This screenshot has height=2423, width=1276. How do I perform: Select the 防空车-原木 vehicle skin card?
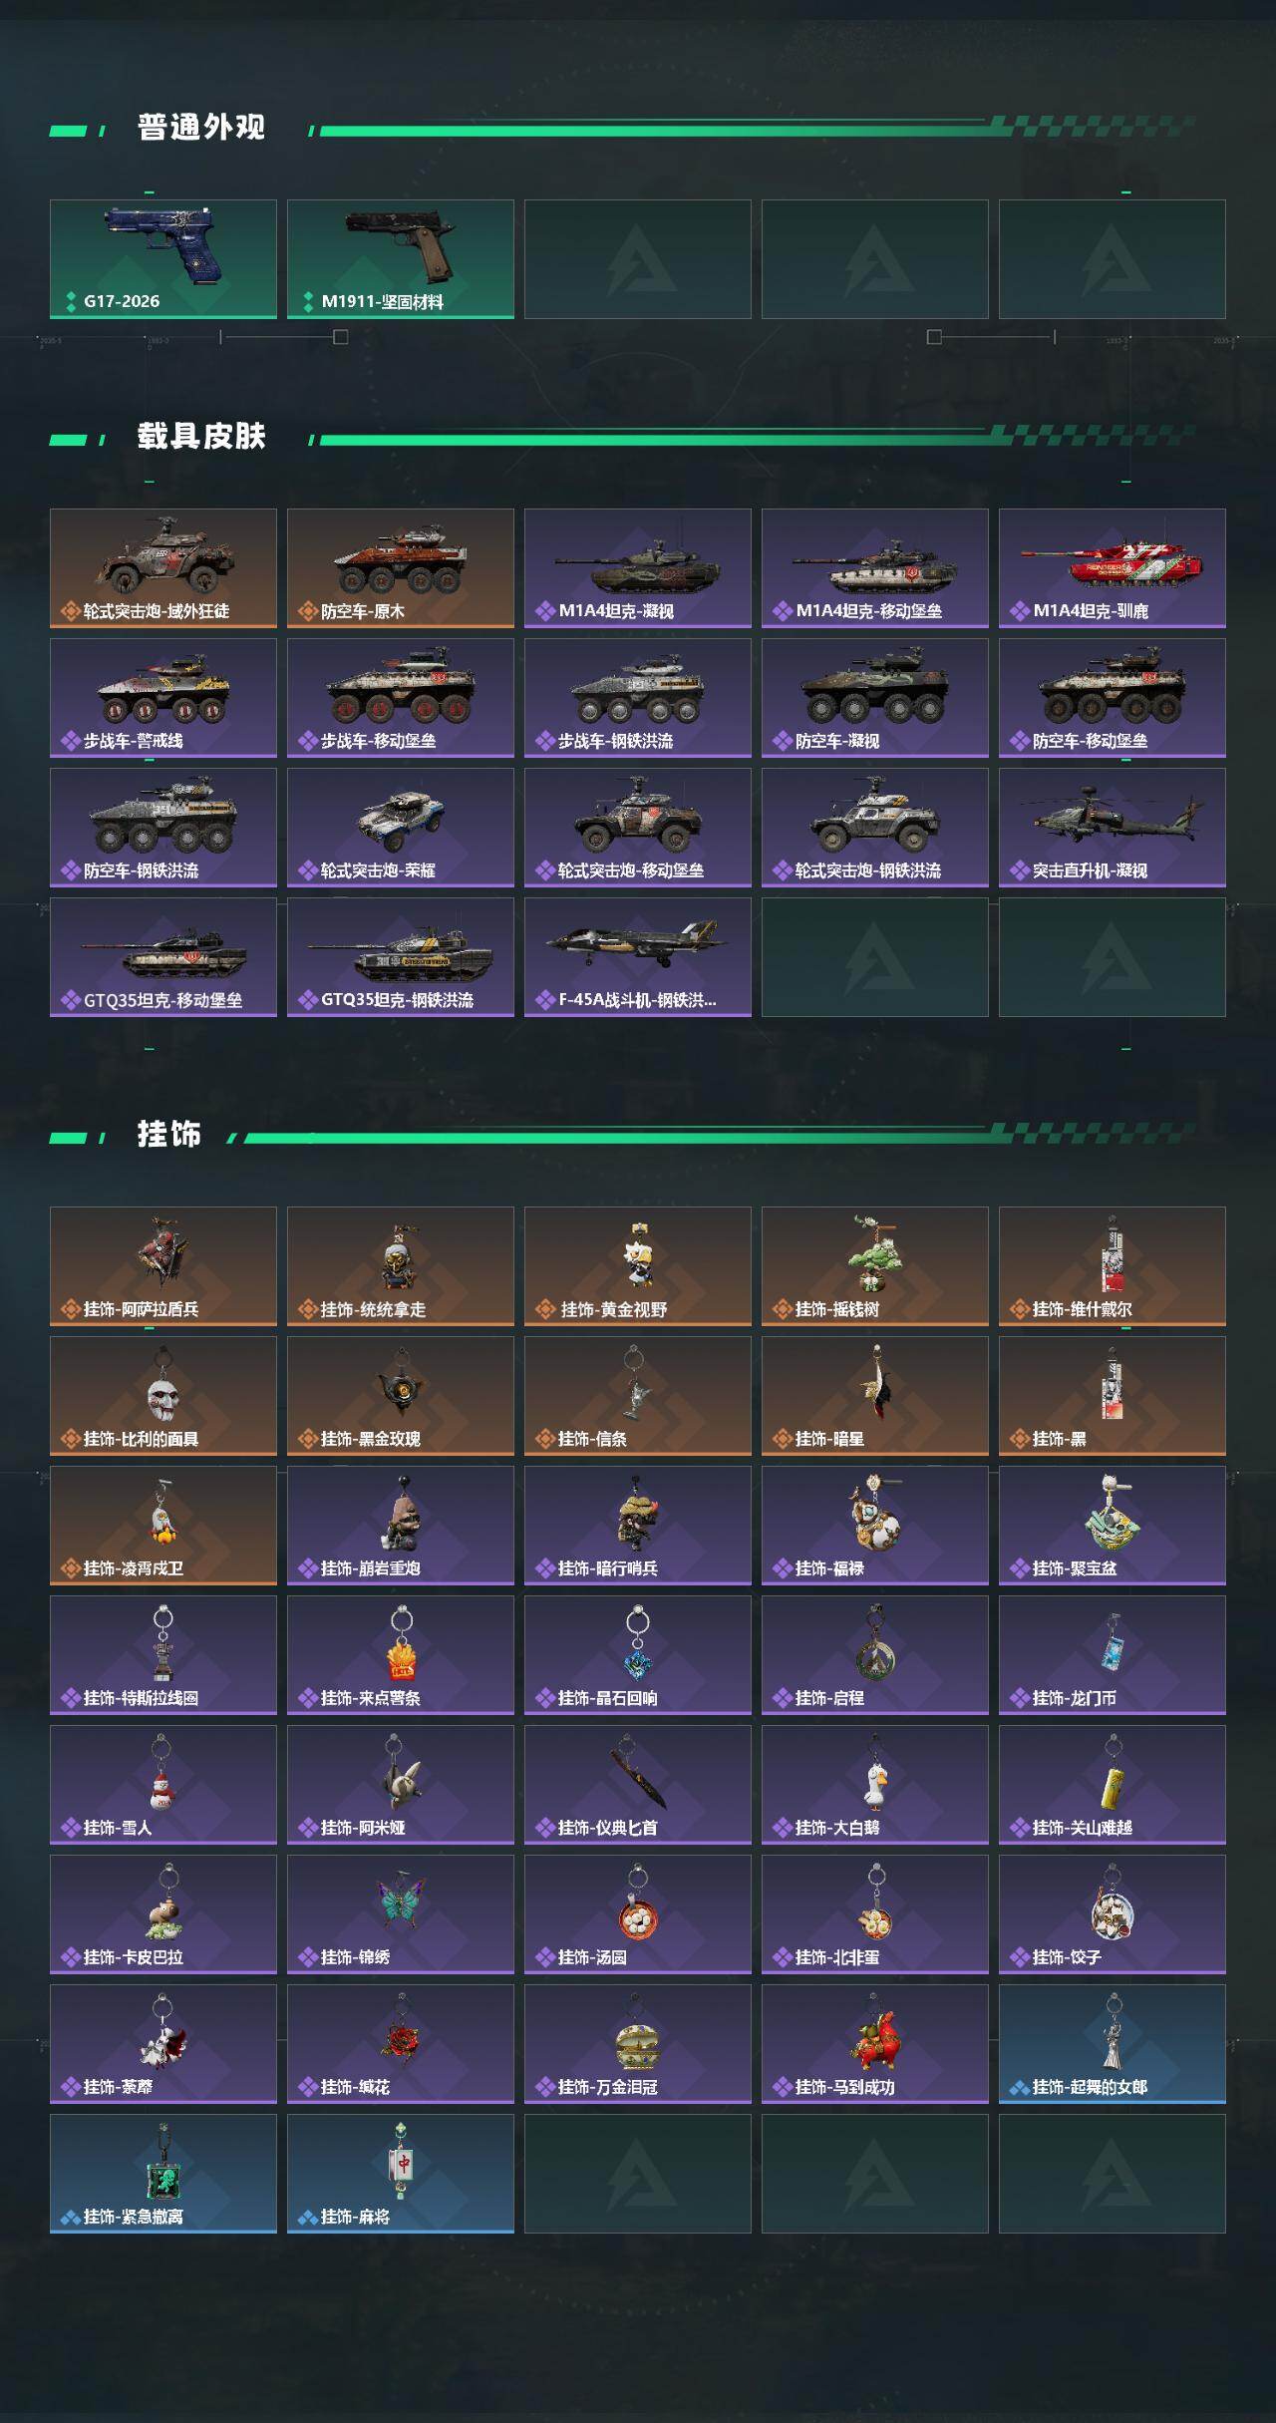tap(401, 568)
